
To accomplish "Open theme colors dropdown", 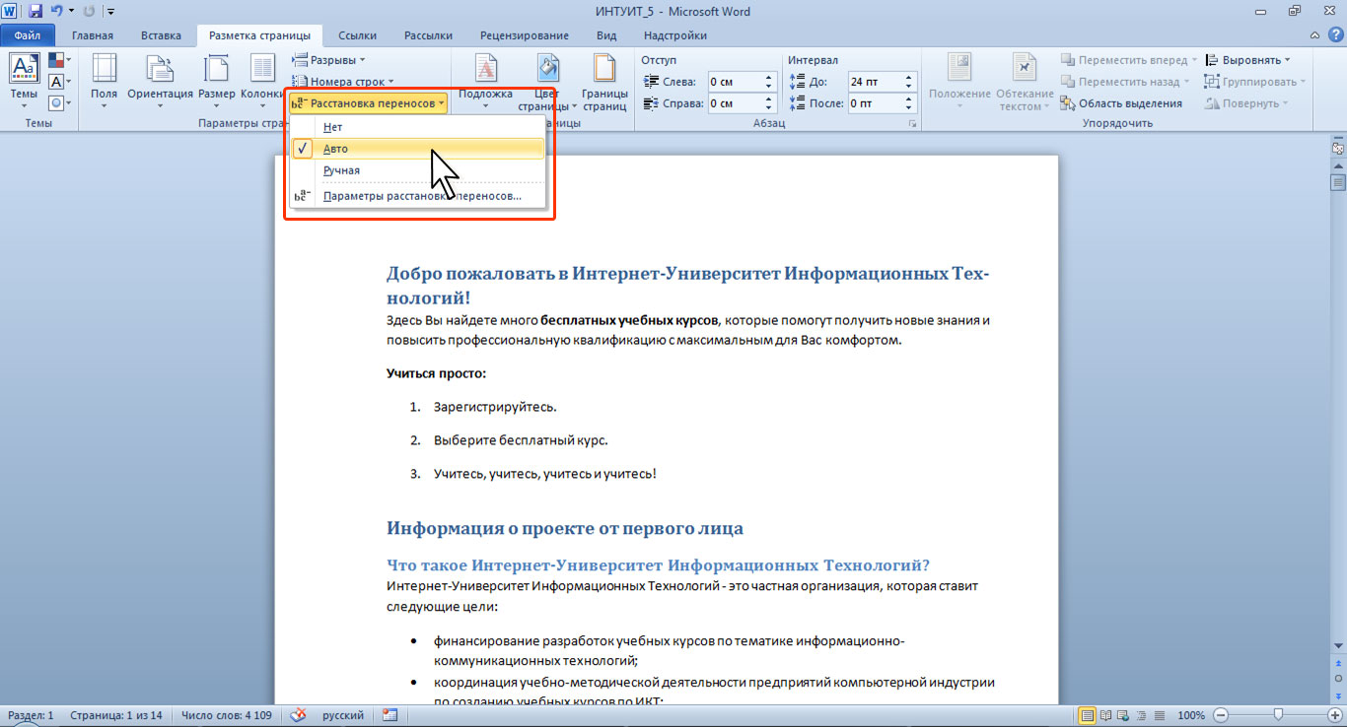I will [x=58, y=61].
